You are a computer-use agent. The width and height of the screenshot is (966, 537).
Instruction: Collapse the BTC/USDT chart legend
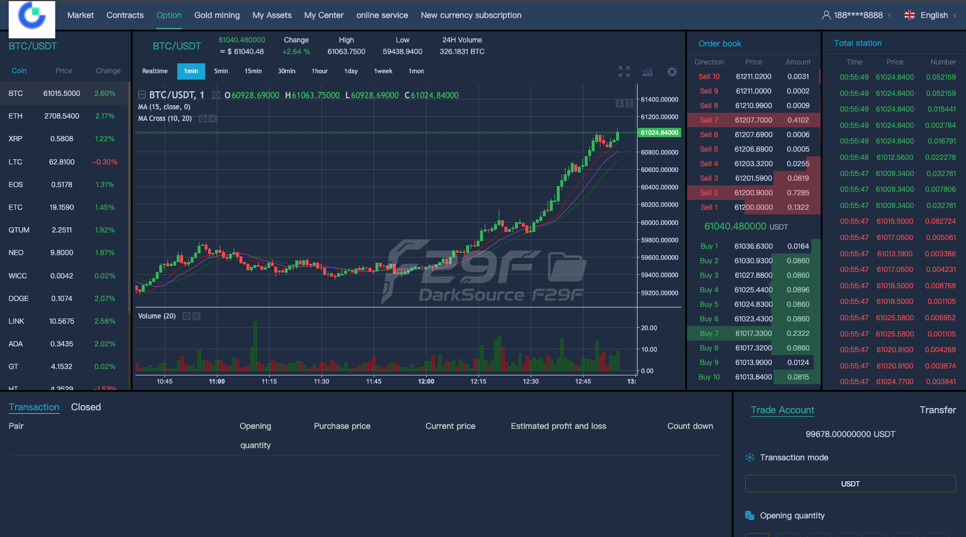pos(142,95)
